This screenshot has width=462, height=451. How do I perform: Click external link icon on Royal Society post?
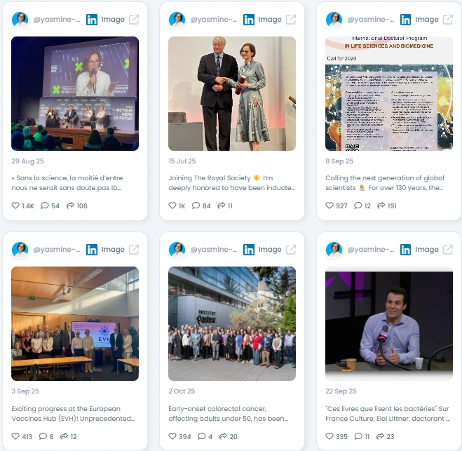(x=291, y=20)
